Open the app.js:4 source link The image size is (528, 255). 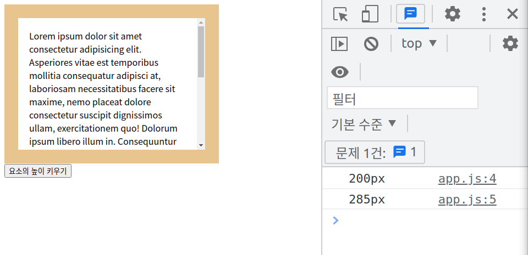point(467,179)
